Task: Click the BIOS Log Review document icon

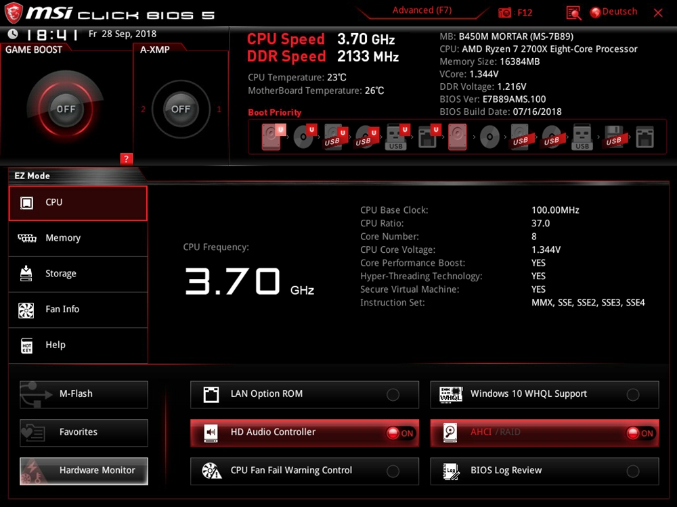Action: (x=451, y=471)
